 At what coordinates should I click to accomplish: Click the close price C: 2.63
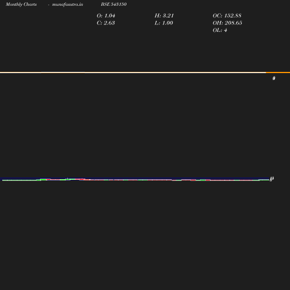pyautogui.click(x=106, y=23)
